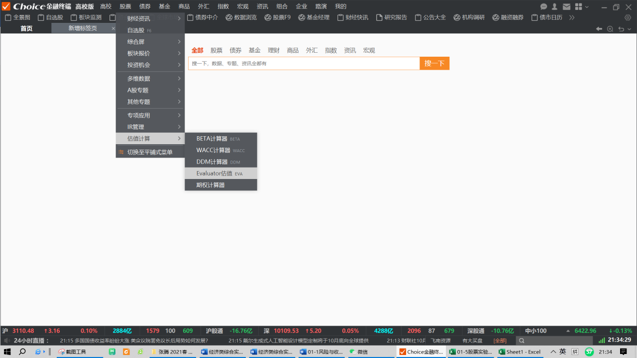Open the WACC计算器 submenu item
The height and width of the screenshot is (358, 637).
tap(221, 150)
